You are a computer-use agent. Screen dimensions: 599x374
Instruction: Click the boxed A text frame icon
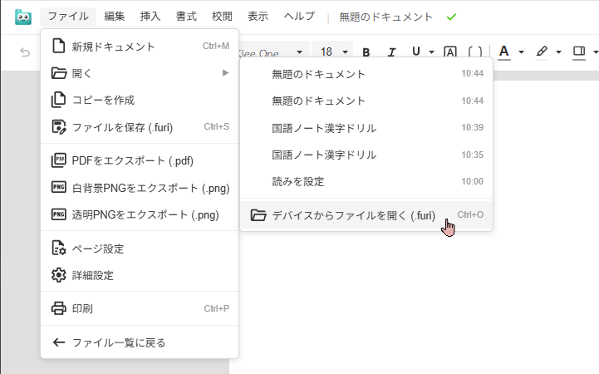(450, 52)
